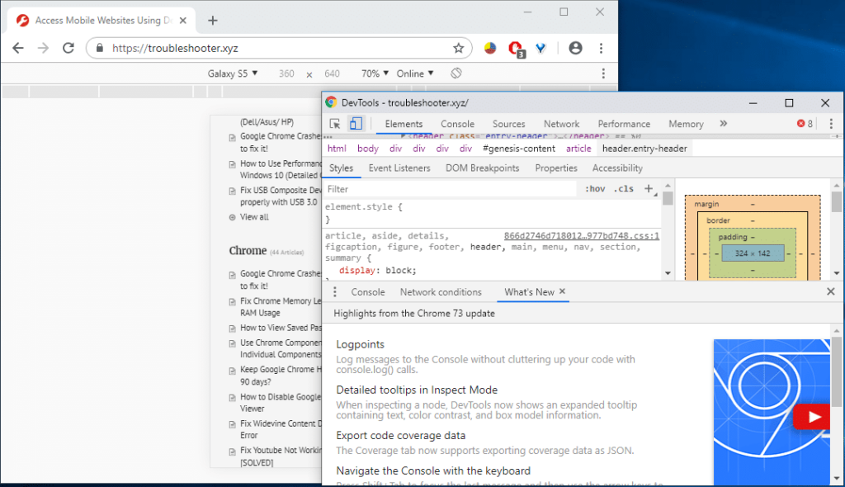Image resolution: width=845 pixels, height=487 pixels.
Task: Toggle the device toolbar in DevTools
Action: click(356, 124)
